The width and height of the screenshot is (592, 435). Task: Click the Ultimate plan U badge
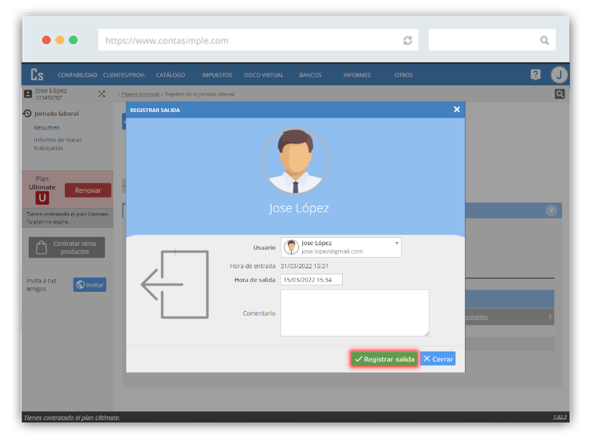pos(42,198)
